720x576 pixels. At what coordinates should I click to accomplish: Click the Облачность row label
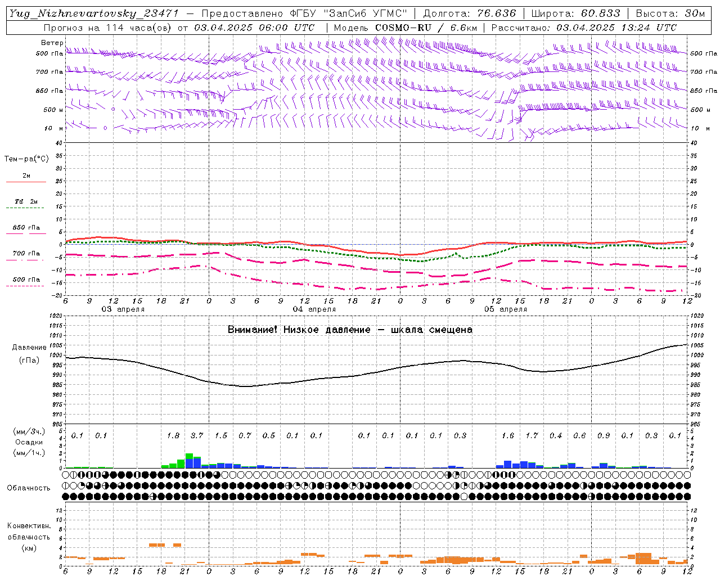[29, 488]
